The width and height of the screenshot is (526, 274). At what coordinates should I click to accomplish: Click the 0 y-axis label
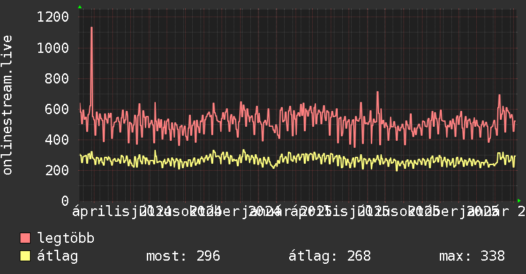65,201
